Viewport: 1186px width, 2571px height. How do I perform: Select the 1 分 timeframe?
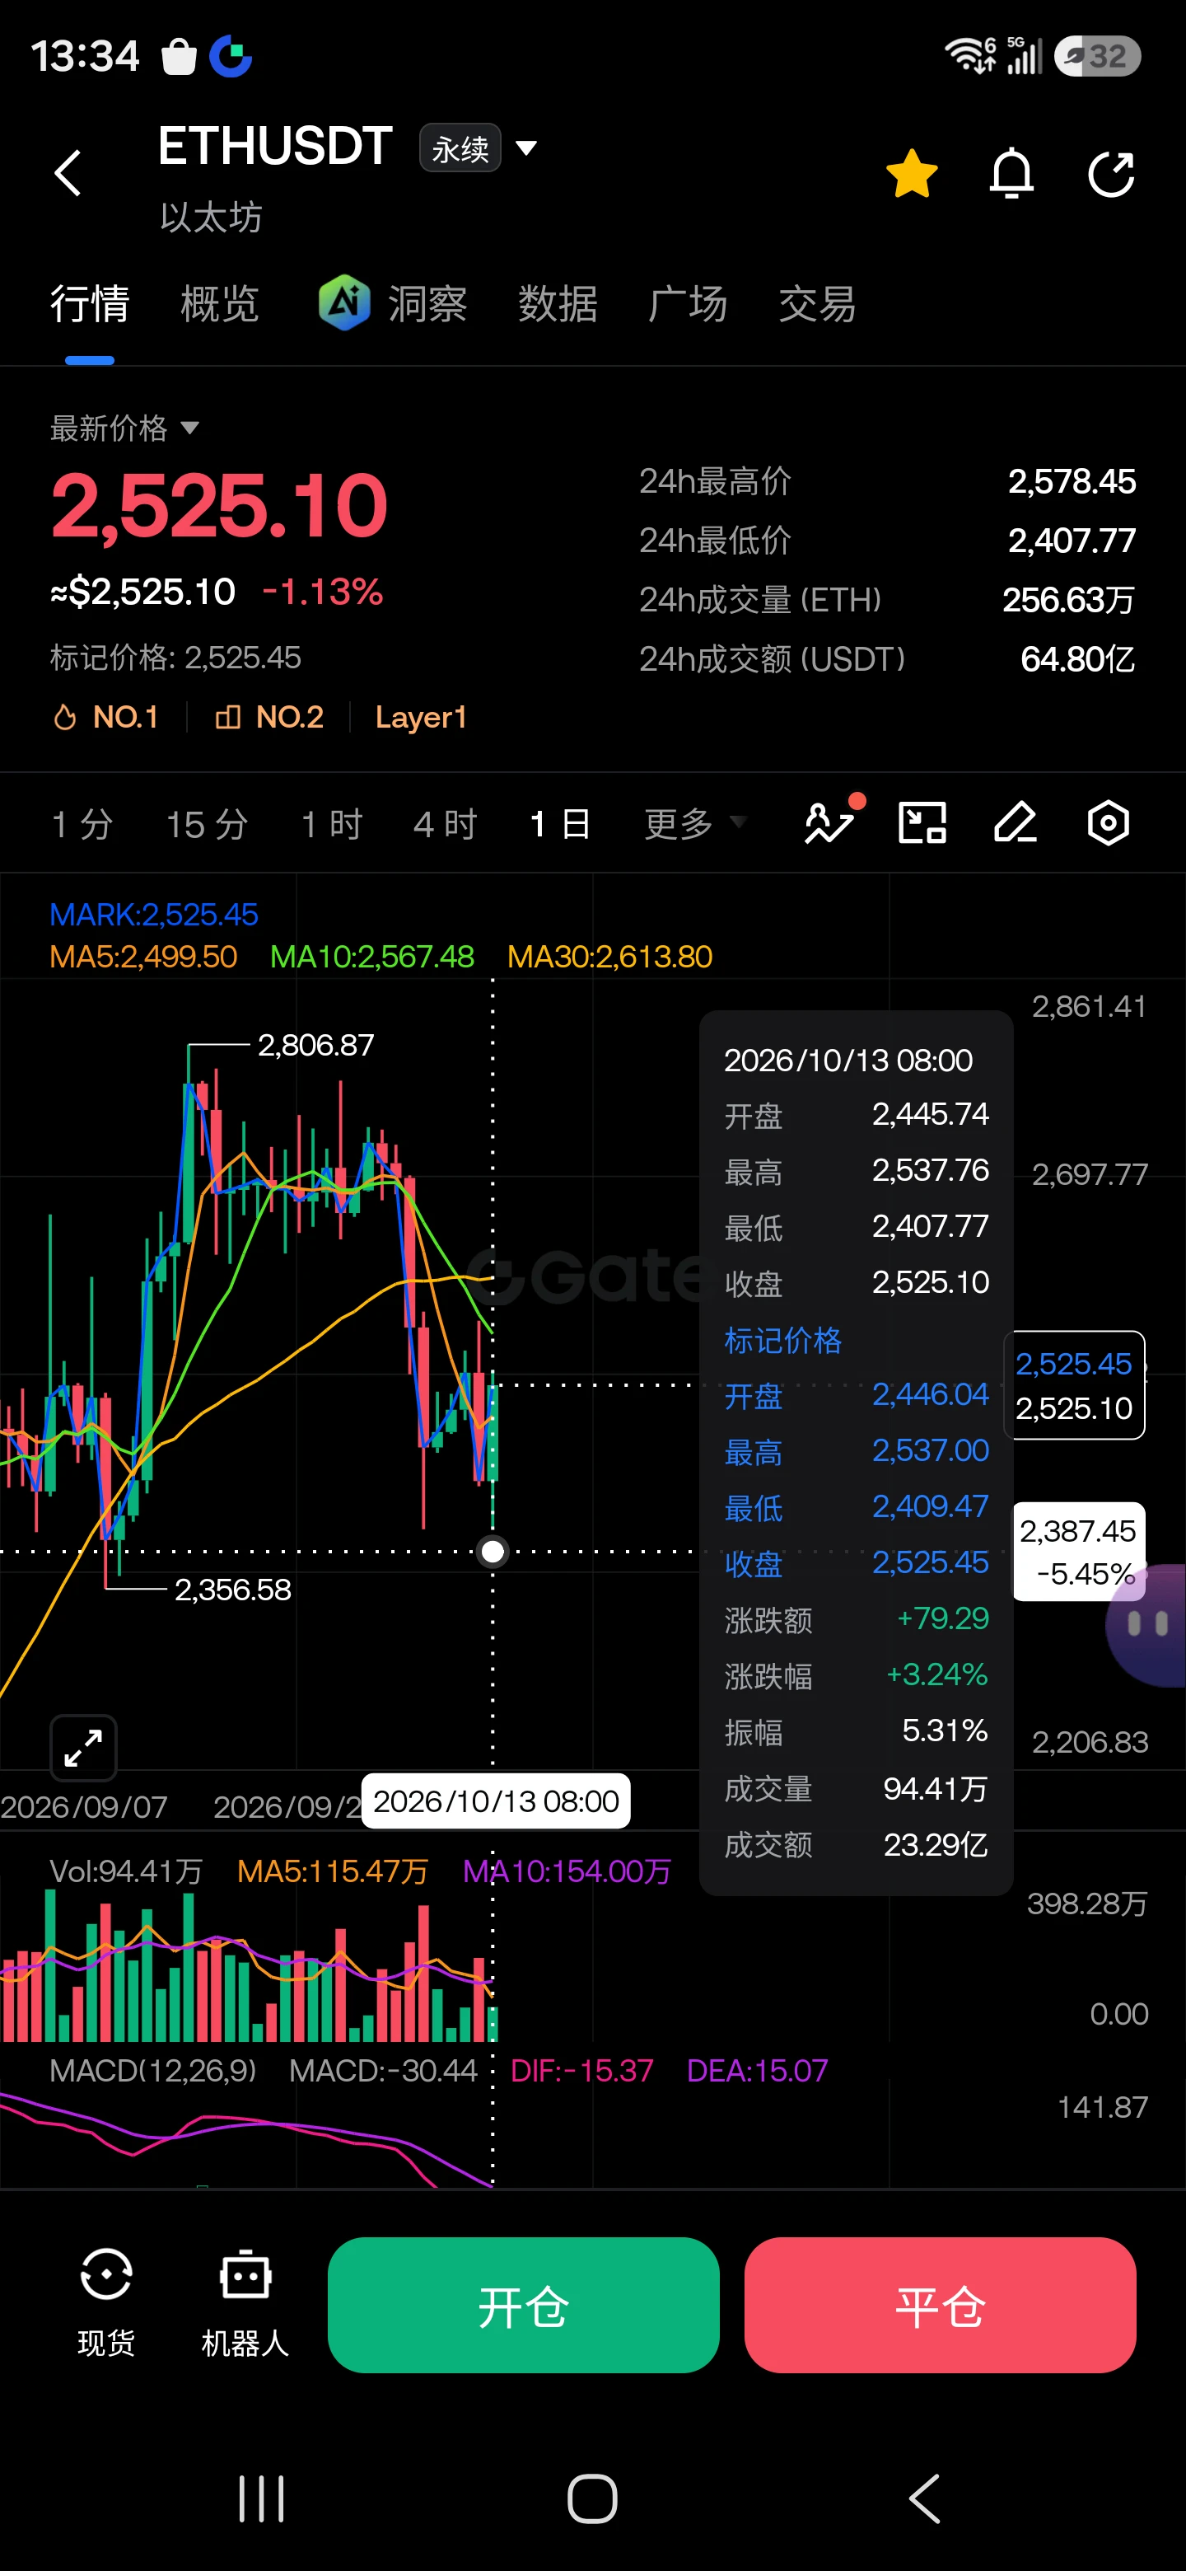[82, 824]
